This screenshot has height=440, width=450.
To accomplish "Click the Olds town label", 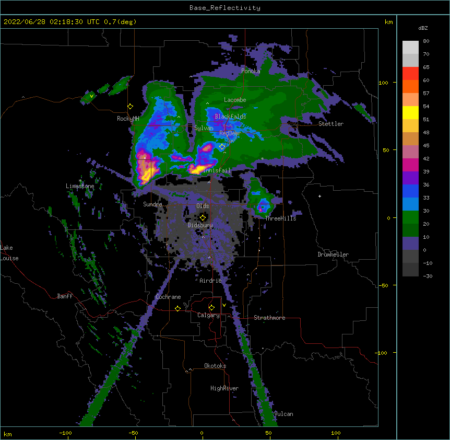I will [203, 206].
